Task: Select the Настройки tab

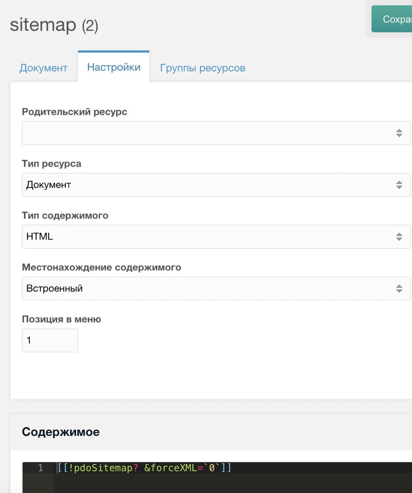Action: (x=114, y=67)
